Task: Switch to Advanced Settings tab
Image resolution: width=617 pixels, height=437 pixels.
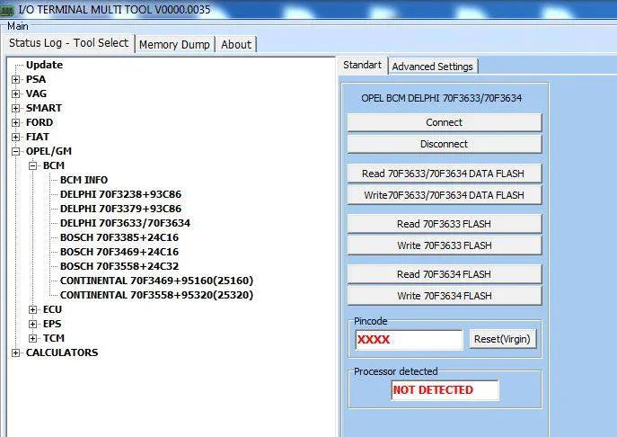Action: [x=432, y=66]
